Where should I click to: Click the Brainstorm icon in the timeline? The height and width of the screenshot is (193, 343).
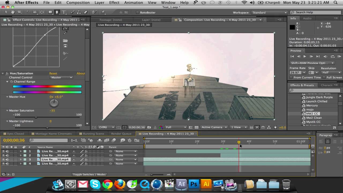(123, 140)
